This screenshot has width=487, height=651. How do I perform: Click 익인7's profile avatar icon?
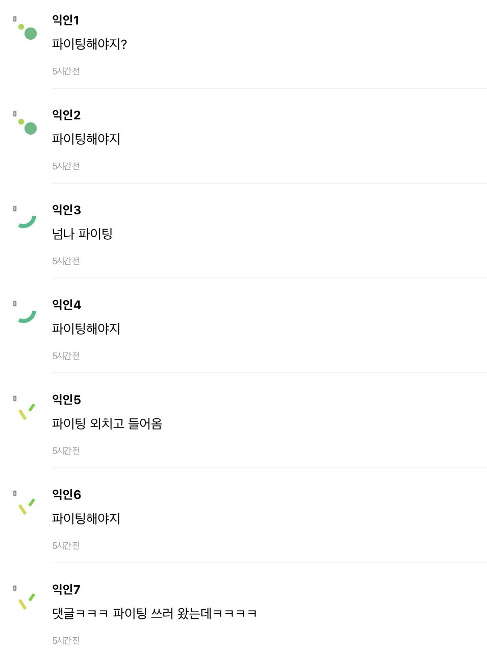27,601
